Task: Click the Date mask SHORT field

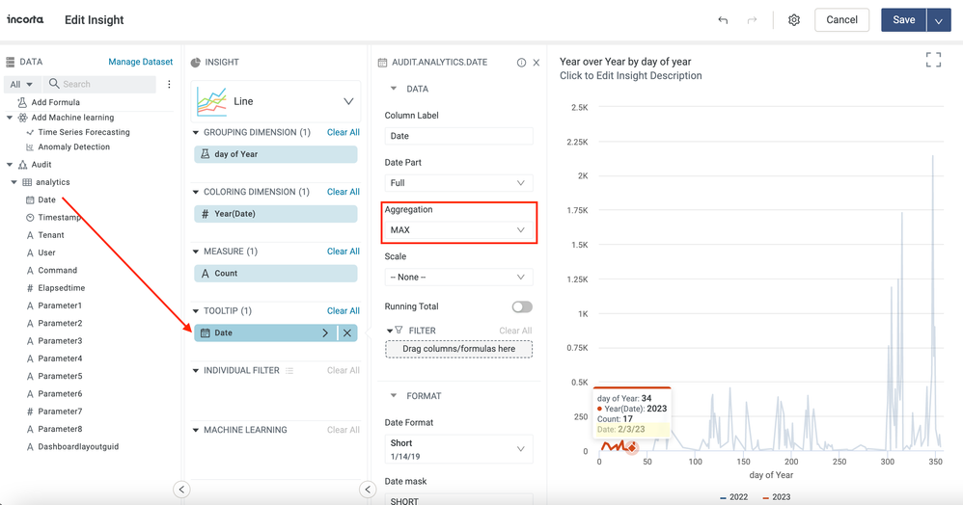Action: tap(458, 499)
